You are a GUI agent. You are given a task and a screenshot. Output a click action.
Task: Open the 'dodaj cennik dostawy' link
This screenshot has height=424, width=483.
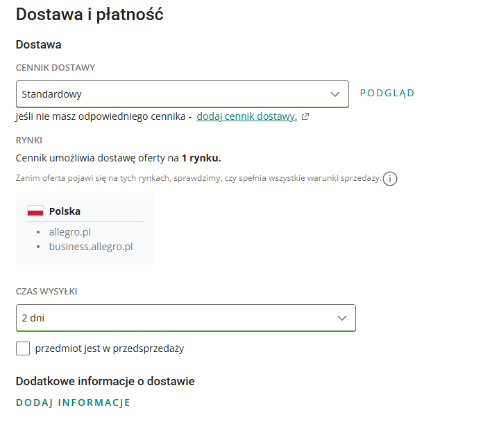point(246,116)
